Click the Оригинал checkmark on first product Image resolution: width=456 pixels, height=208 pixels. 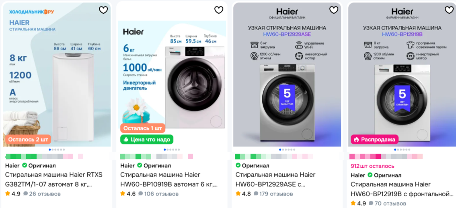[x=25, y=165]
